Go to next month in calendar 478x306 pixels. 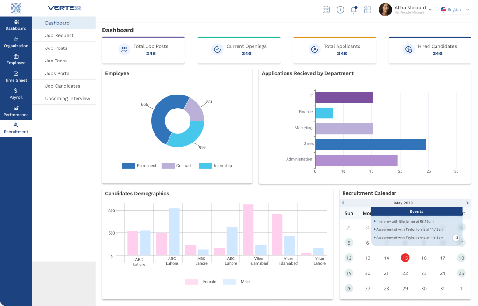coord(467,203)
